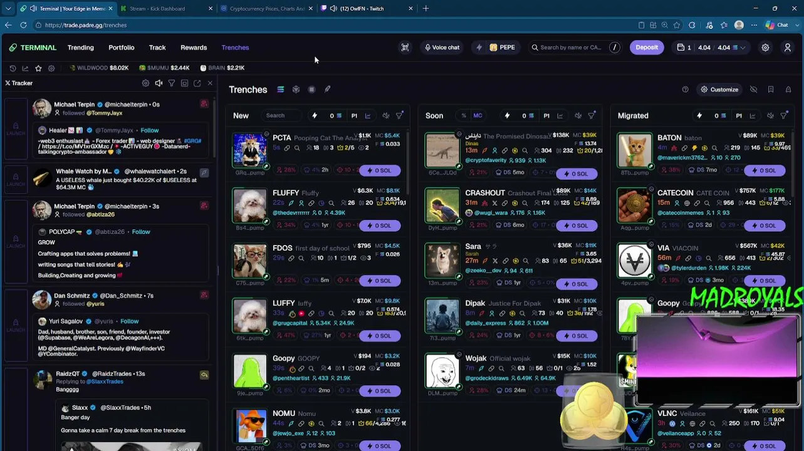Click the WILDWOOD ticker item
Screen dimensions: 804x451
pos(99,68)
